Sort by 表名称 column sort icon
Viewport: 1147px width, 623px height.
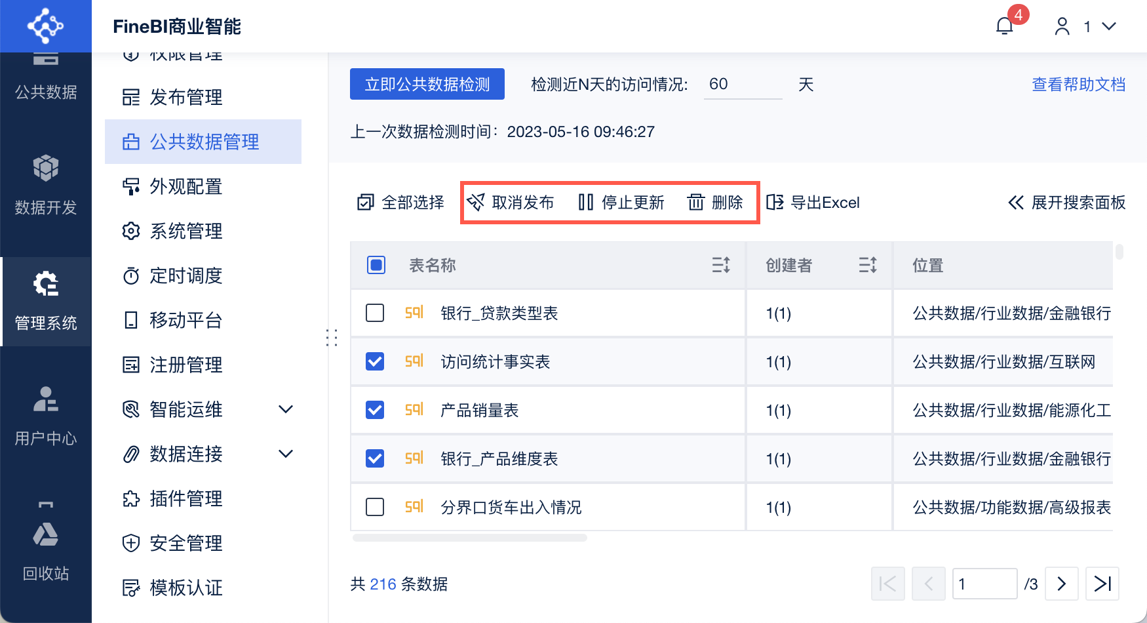click(721, 265)
